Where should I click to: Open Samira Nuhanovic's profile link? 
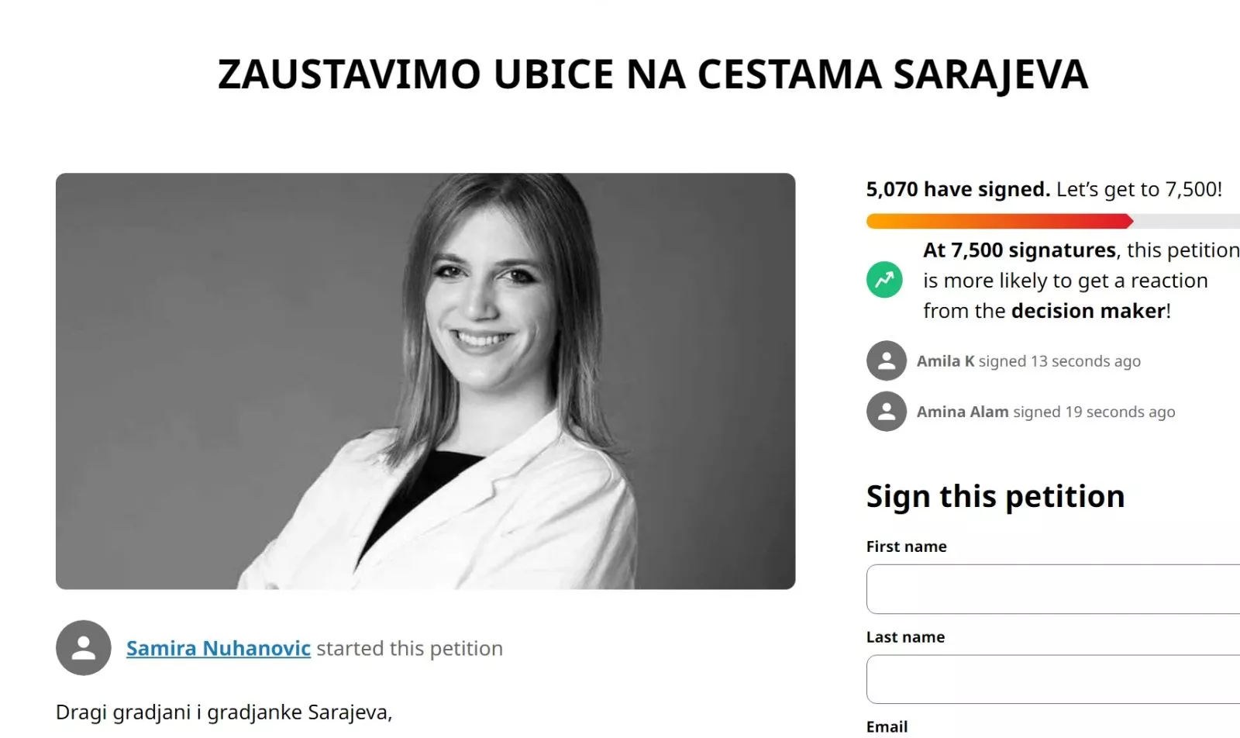219,648
